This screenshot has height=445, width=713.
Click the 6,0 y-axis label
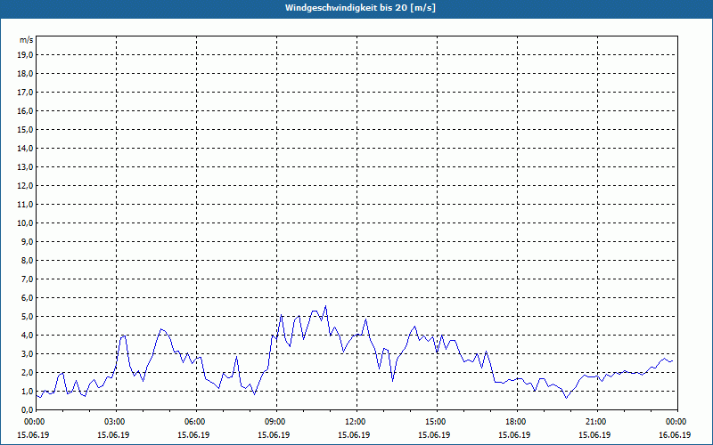pyautogui.click(x=28, y=298)
